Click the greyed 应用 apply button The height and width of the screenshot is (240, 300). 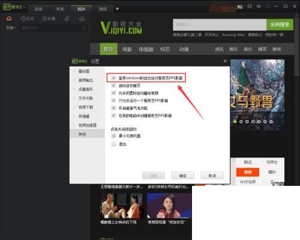pos(154,176)
